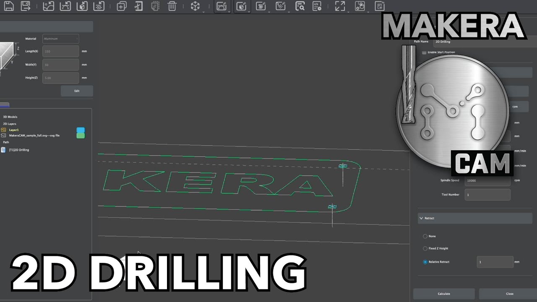Select MakeraCAM_sample_full.svg file entry
Viewport: 537px width, 302px height.
pos(34,135)
